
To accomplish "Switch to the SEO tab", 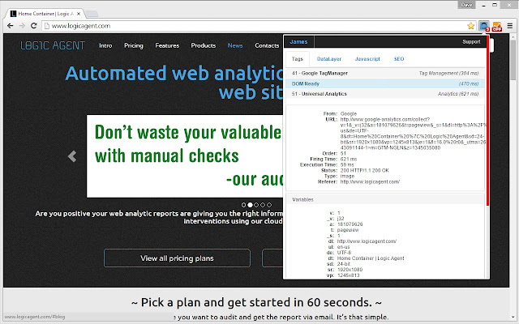I will pyautogui.click(x=399, y=59).
